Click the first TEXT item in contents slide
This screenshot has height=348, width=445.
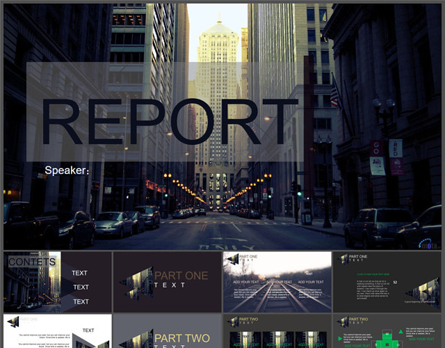coord(79,273)
